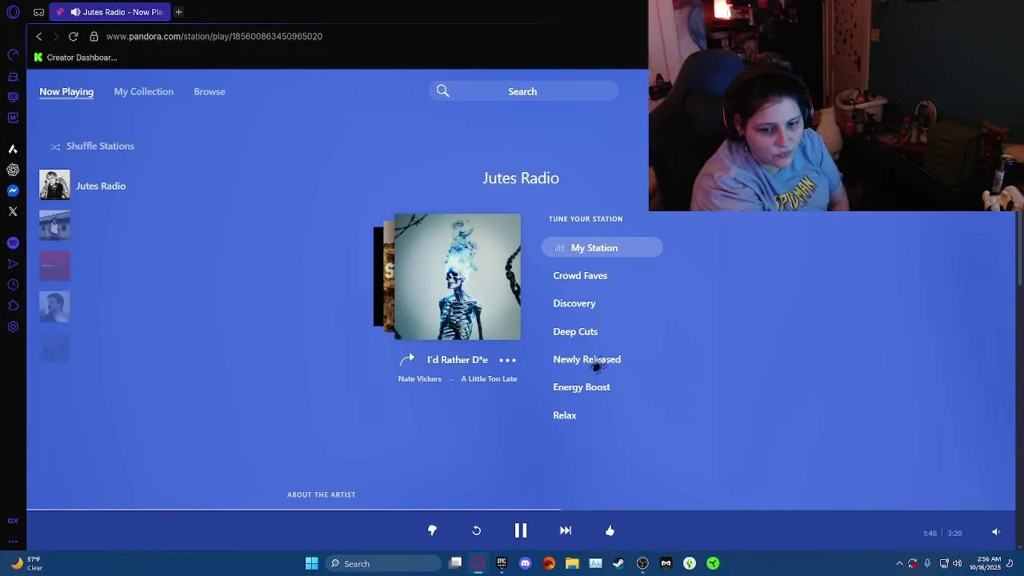Switch to the Jutes Radio browser tab
Viewport: 1024px width, 576px height.
point(110,12)
